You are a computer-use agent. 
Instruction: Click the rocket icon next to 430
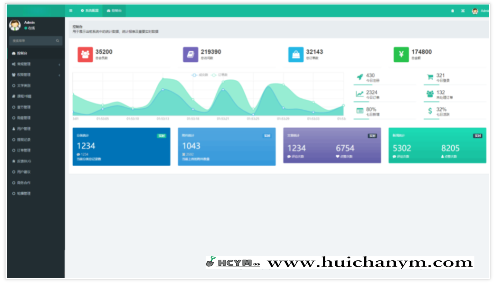[x=360, y=77]
